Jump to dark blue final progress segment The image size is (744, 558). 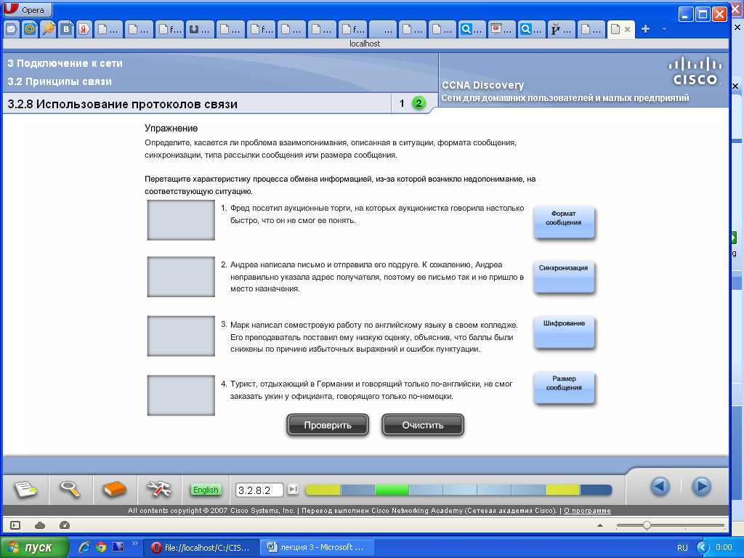[596, 490]
